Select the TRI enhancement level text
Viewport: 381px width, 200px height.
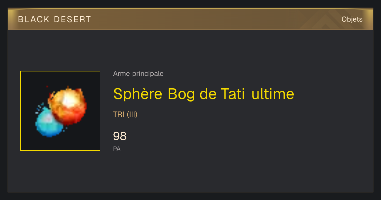click(119, 115)
